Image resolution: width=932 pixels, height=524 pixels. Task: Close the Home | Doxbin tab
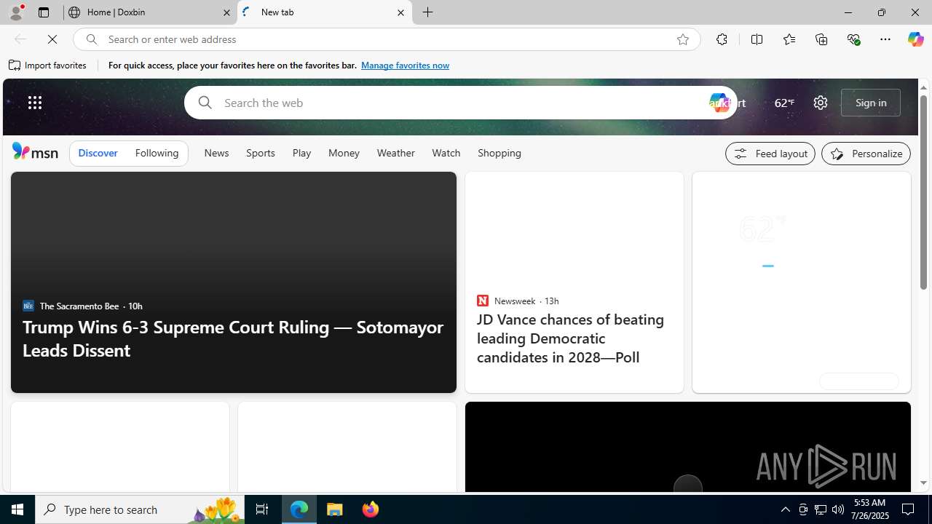pyautogui.click(x=226, y=12)
